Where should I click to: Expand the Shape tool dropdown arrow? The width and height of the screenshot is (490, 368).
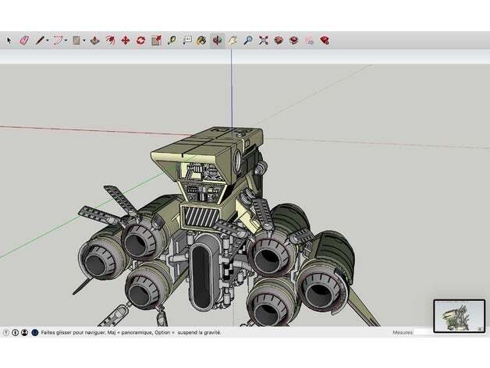point(84,40)
